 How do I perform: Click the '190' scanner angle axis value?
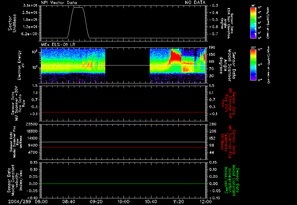point(212,47)
